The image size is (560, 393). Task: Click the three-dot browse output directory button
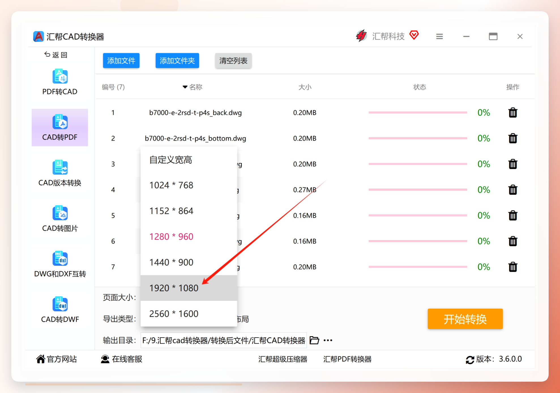click(x=328, y=340)
